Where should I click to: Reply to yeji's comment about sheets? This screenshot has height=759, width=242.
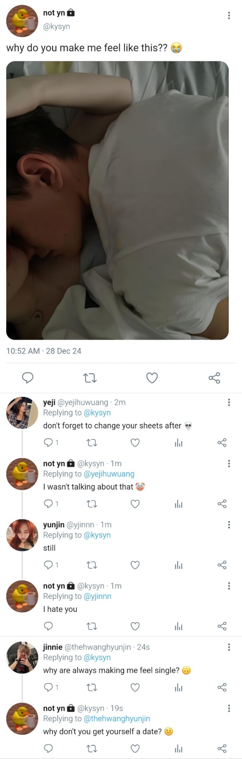click(48, 443)
